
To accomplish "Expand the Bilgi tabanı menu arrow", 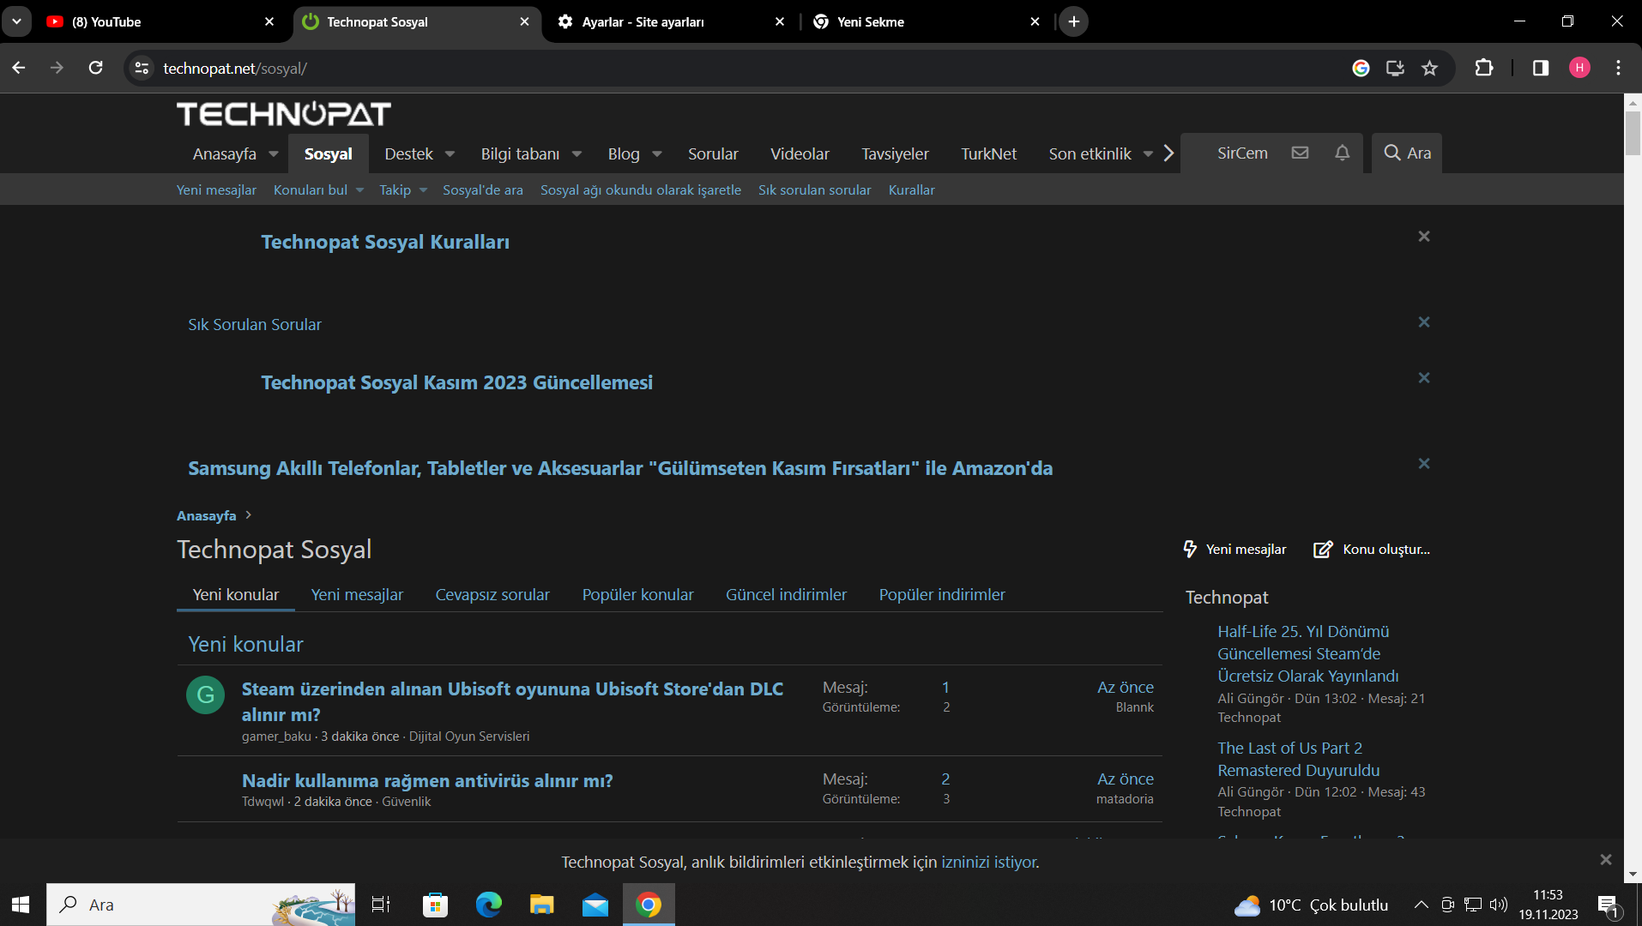I will point(577,154).
